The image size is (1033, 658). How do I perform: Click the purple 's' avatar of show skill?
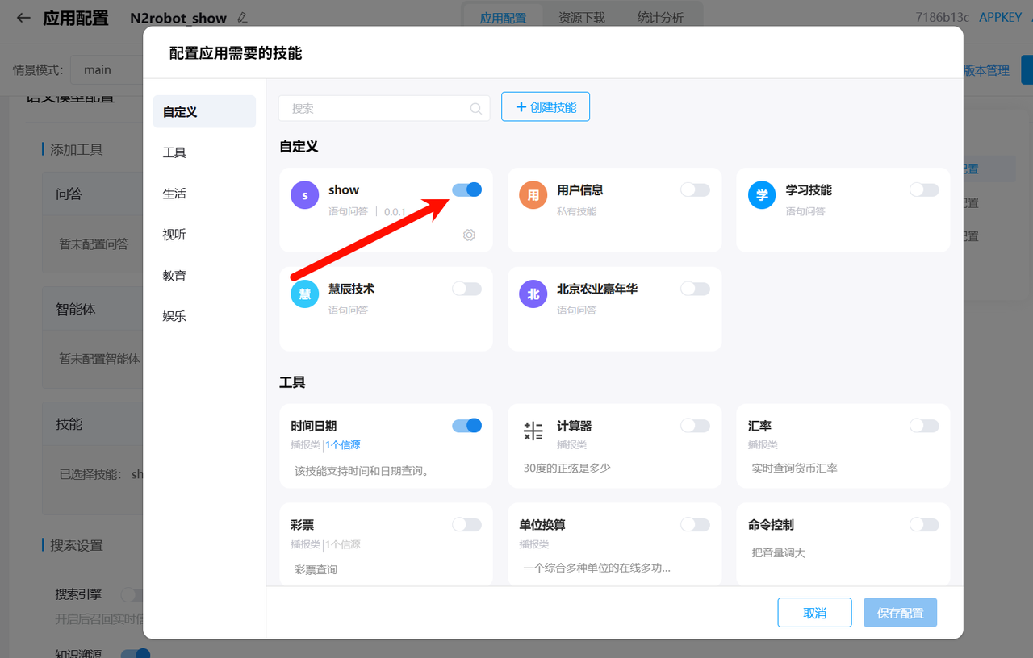304,195
